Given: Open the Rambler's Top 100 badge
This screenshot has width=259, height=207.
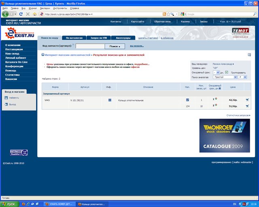Looking at the screenshot, I should [x=19, y=152].
